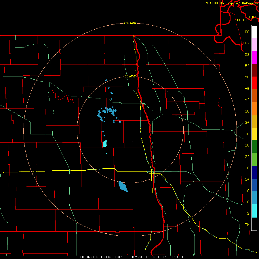The width and height of the screenshot is (259, 259).
Task: Click the yellow swatch in the color scale
Action: tap(254, 134)
